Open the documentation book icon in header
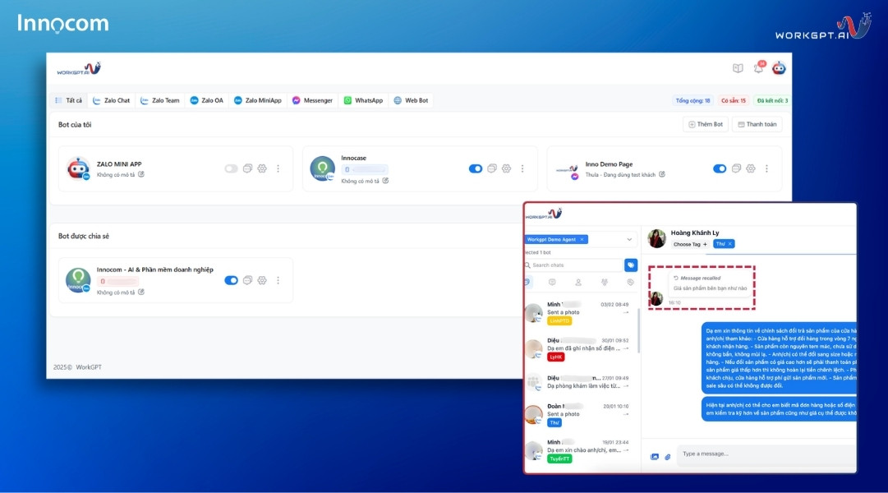The height and width of the screenshot is (493, 888). pos(738,68)
